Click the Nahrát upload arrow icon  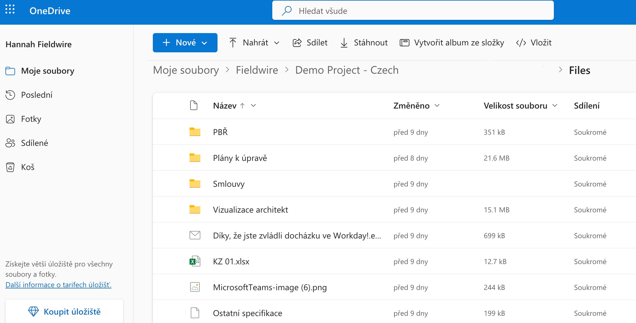click(233, 43)
